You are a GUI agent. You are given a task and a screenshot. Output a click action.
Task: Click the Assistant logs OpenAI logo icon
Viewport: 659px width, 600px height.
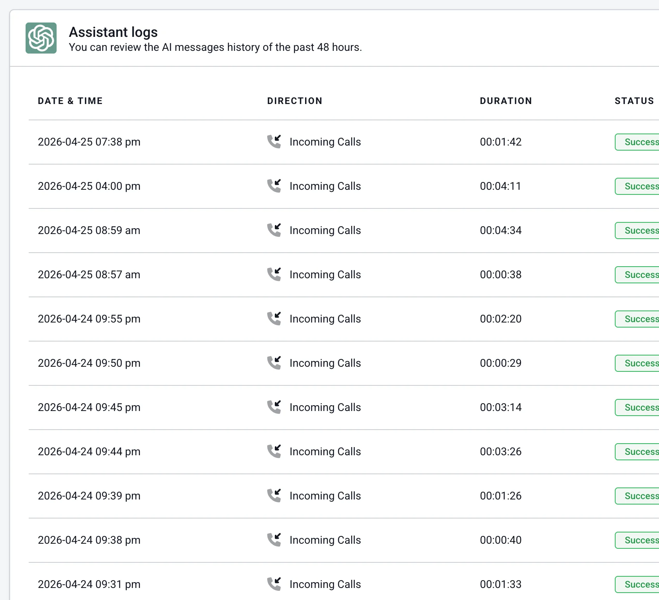pyautogui.click(x=41, y=38)
